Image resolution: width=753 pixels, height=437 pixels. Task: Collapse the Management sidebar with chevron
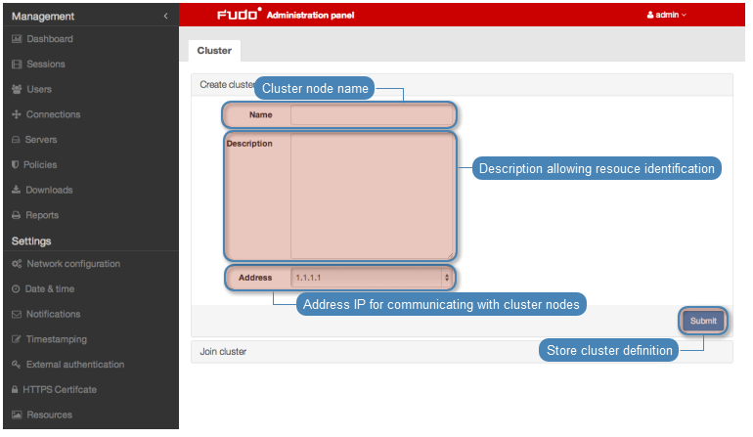pos(165,16)
